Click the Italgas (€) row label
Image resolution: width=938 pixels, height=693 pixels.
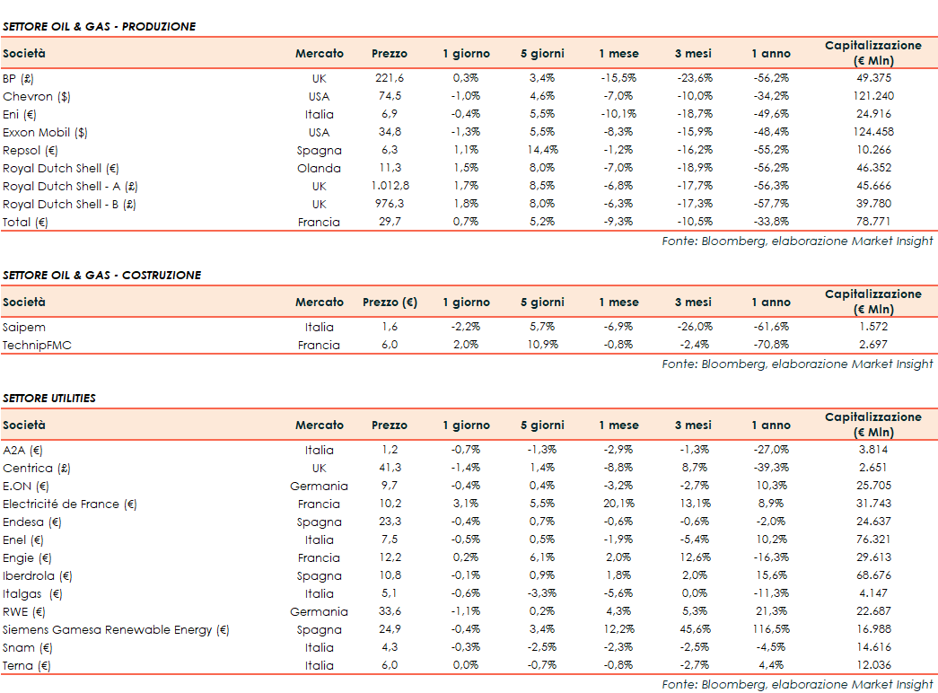[33, 593]
